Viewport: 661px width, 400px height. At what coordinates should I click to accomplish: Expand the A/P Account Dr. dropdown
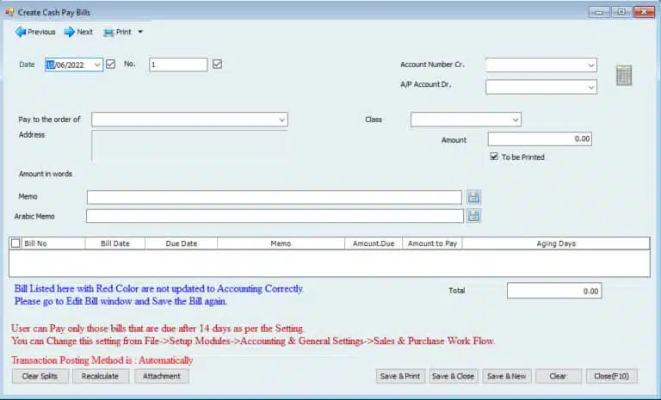click(591, 87)
